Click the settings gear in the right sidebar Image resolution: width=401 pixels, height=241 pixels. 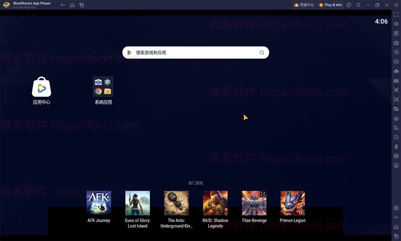pos(396,208)
